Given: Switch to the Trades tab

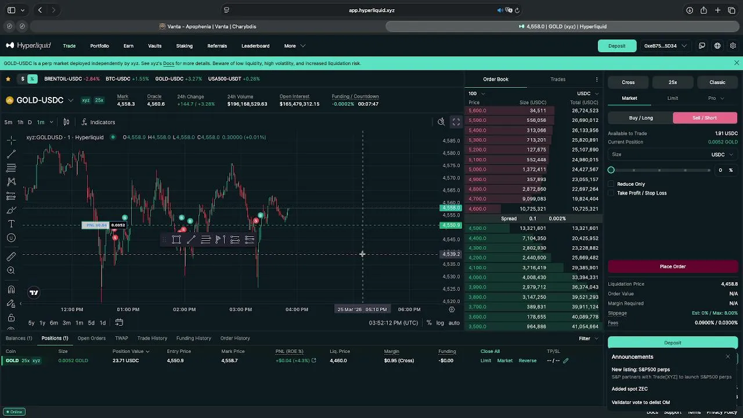Looking at the screenshot, I should [x=558, y=80].
